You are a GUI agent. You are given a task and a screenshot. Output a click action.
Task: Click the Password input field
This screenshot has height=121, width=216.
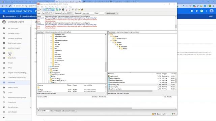[88, 13]
